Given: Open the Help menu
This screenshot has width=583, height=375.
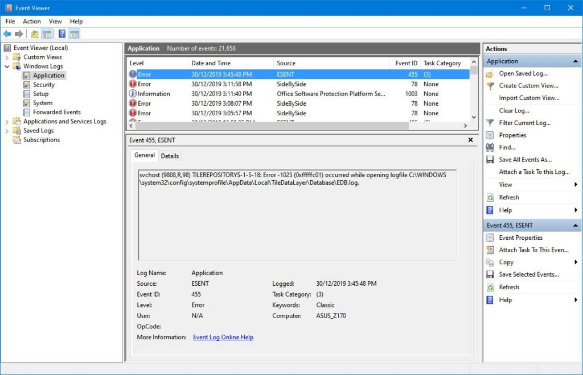Looking at the screenshot, I should [x=76, y=22].
